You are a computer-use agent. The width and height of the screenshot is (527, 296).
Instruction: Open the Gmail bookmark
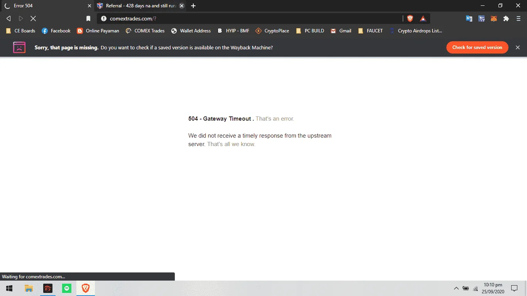(x=341, y=31)
